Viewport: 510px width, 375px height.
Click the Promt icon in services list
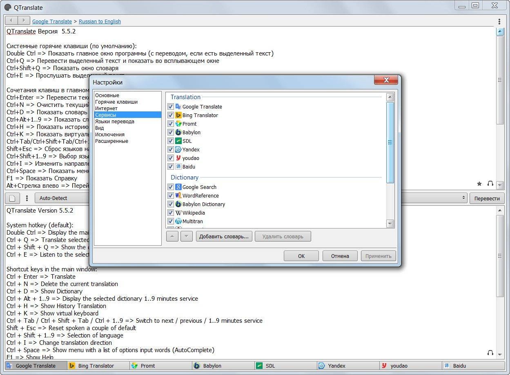(x=178, y=124)
